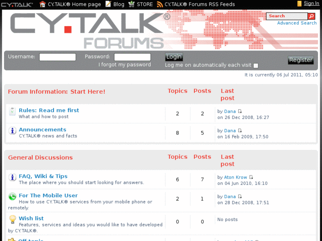Enable Log me on automatically checkbox
322x241 pixels.
point(256,65)
